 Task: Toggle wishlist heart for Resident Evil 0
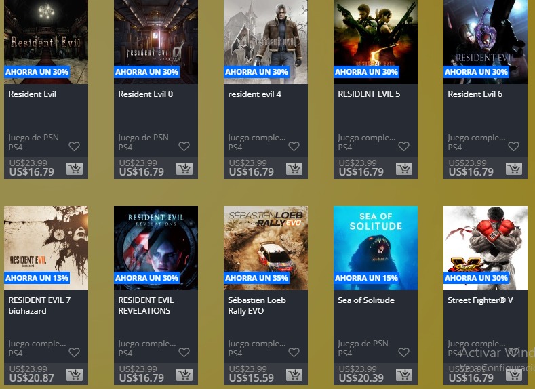[x=184, y=146]
